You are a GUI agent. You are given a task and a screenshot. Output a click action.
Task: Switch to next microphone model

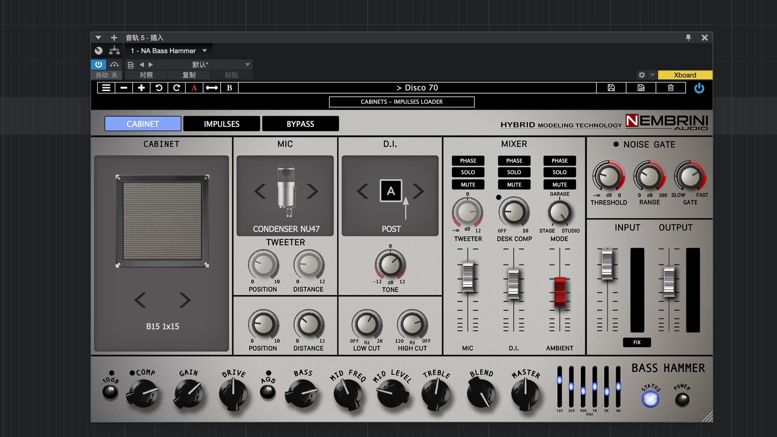(x=312, y=191)
